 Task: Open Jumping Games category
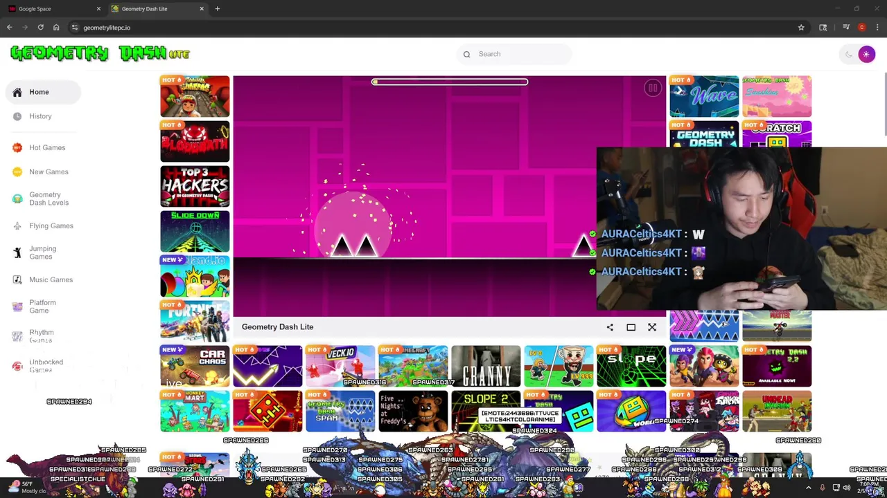pos(43,252)
